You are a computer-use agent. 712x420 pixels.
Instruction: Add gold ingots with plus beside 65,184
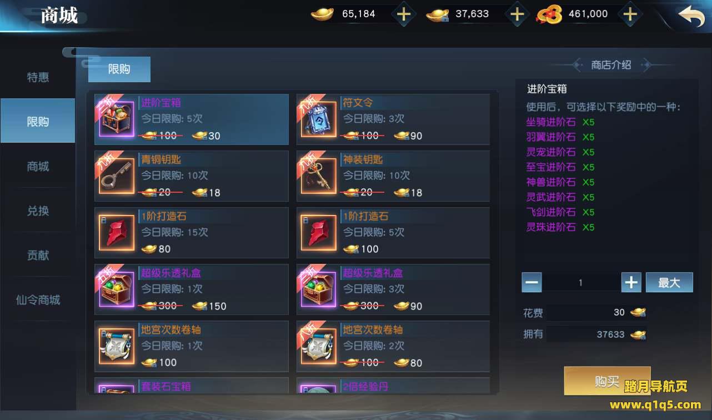[404, 14]
